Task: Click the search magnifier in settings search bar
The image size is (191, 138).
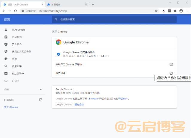Action: (x=56, y=19)
